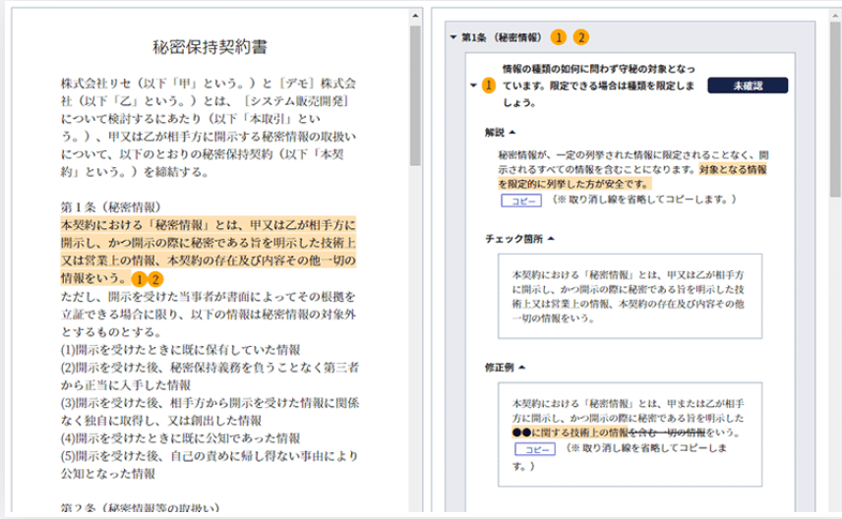Viewport: 842px width, 519px height.
Task: Click badge 2 after the highlighted contract text
Action: [153, 279]
